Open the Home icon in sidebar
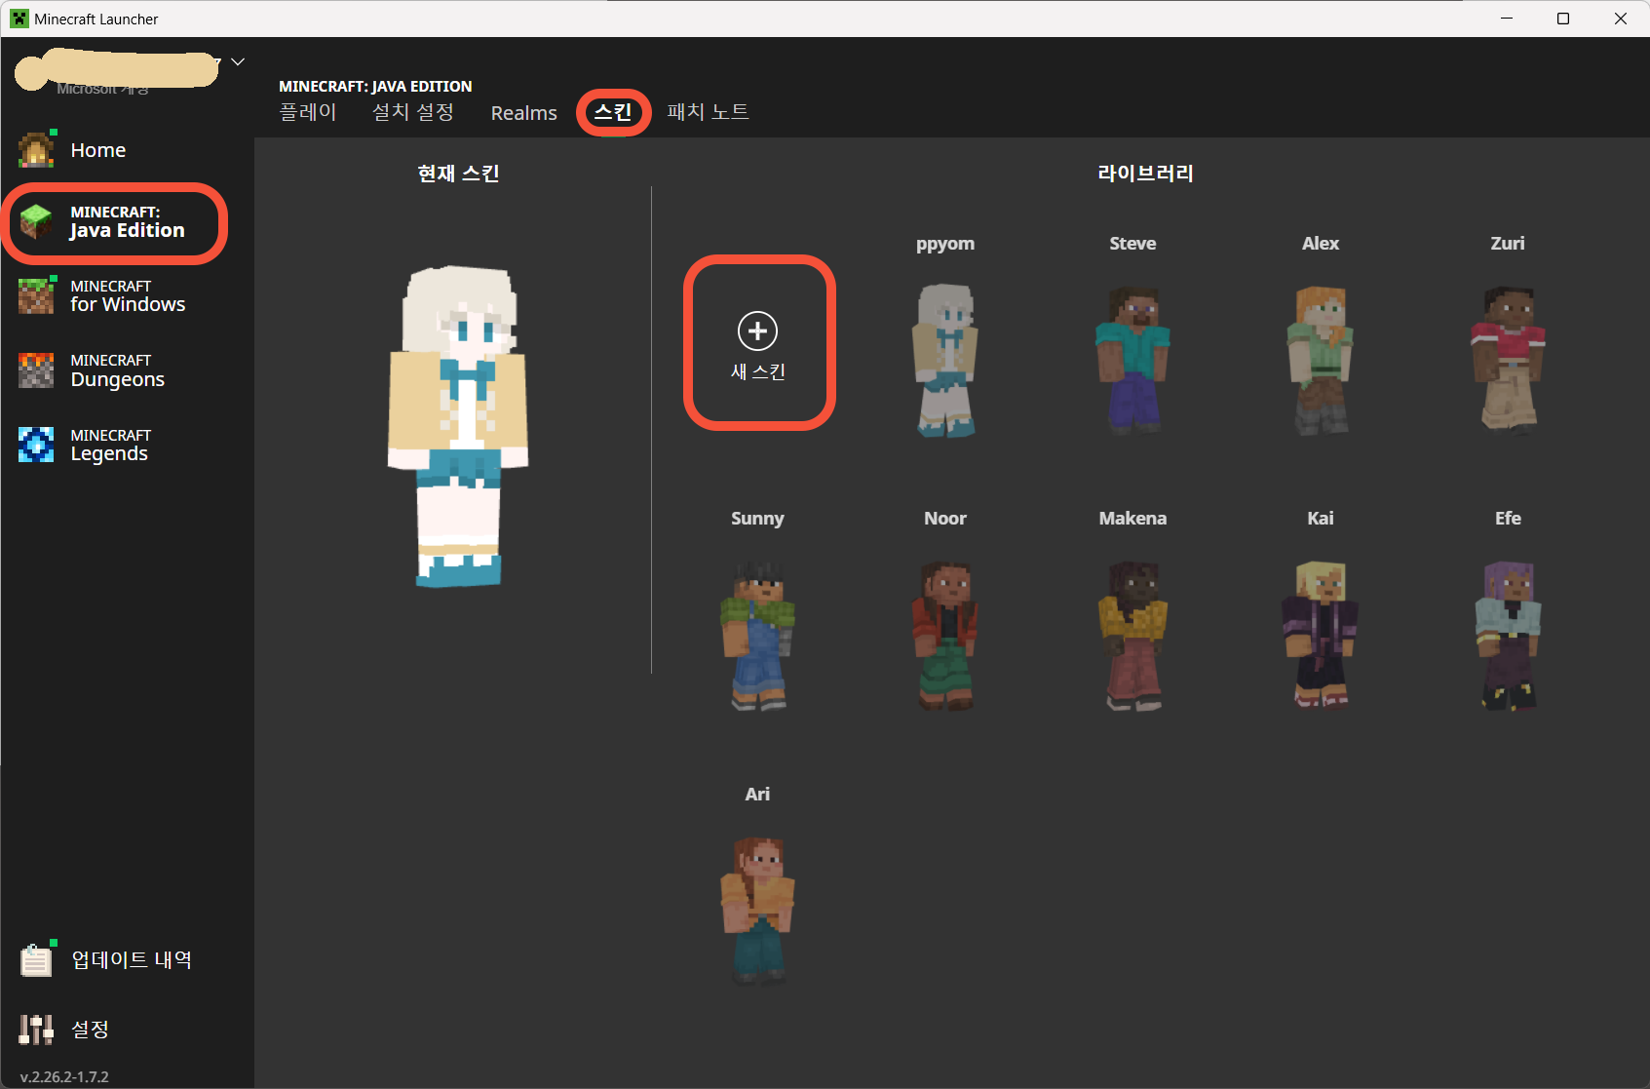1650x1089 pixels. coord(36,150)
